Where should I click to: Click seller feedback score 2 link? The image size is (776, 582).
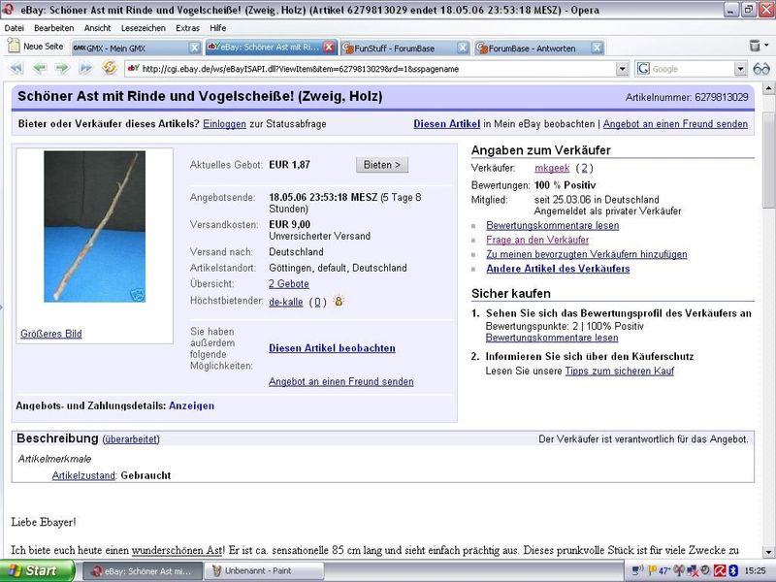pos(585,168)
